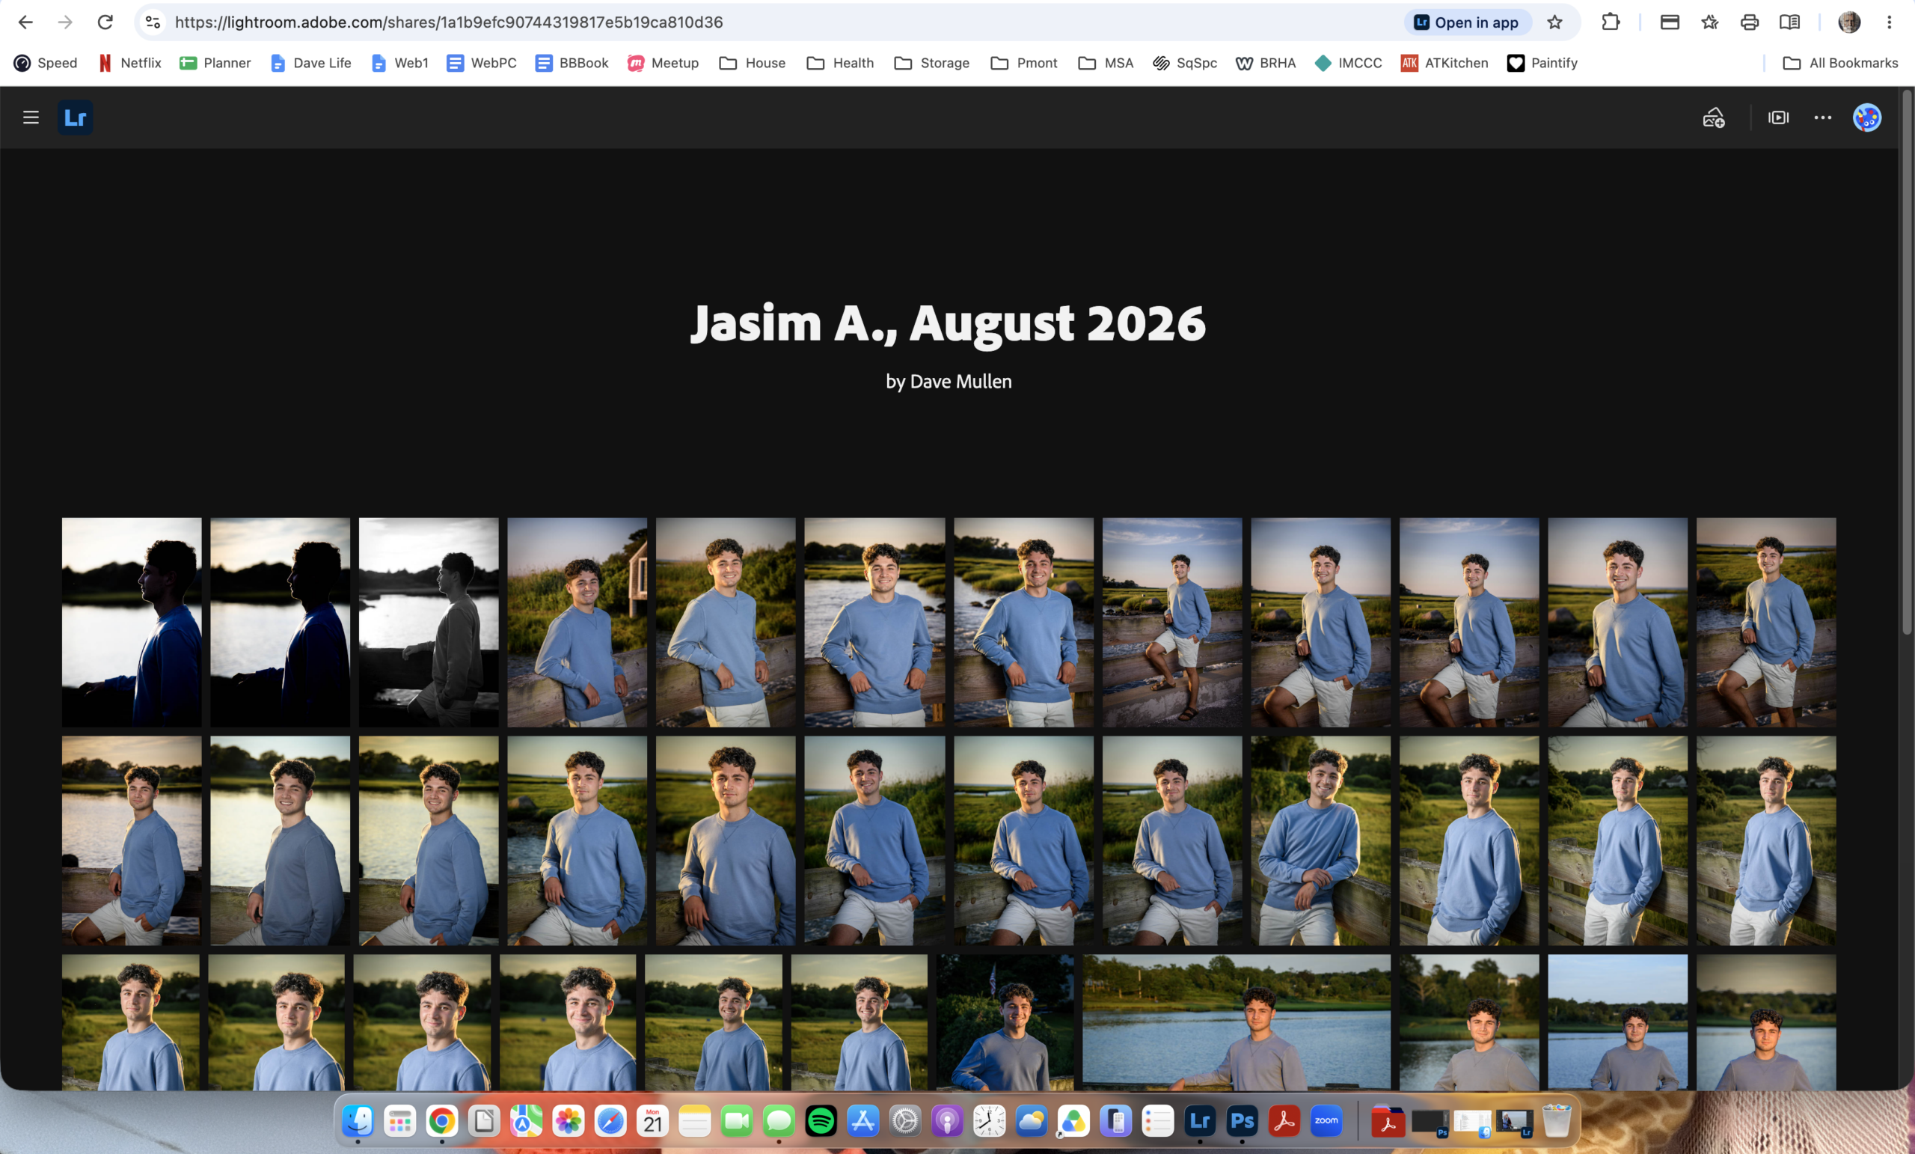1915x1154 pixels.
Task: Open SqSpc bookmark
Action: 1185,63
